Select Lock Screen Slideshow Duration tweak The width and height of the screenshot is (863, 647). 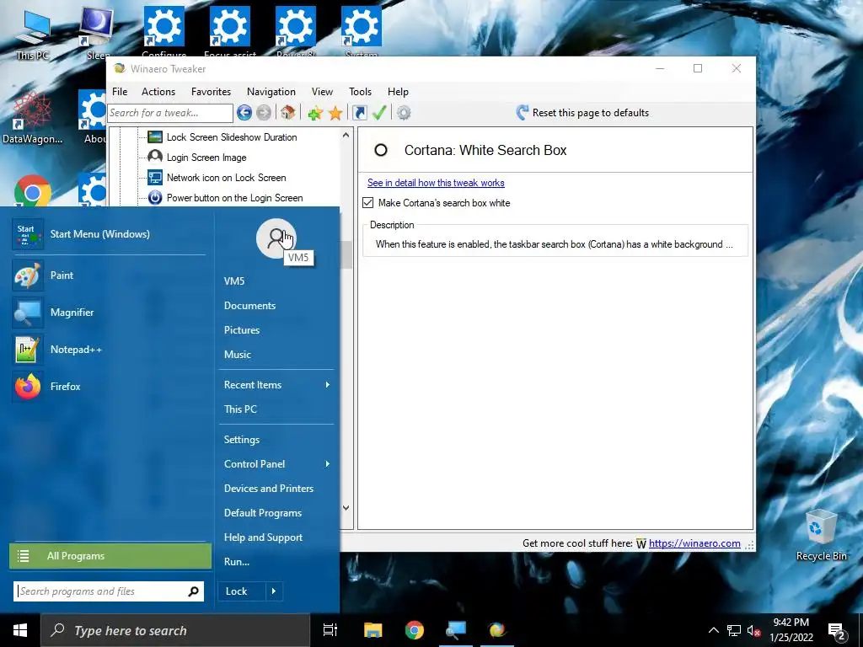click(x=231, y=137)
